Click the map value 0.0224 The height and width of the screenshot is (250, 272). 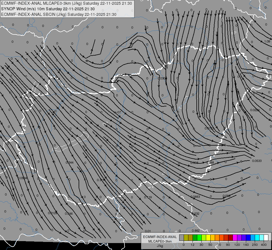pos(255,110)
